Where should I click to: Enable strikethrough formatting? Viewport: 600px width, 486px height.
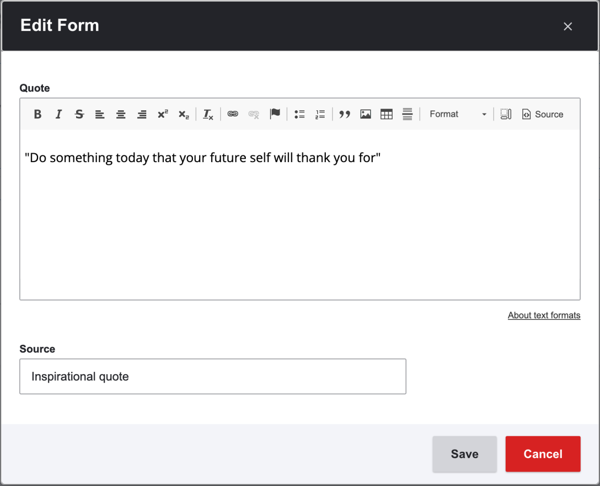pos(79,114)
